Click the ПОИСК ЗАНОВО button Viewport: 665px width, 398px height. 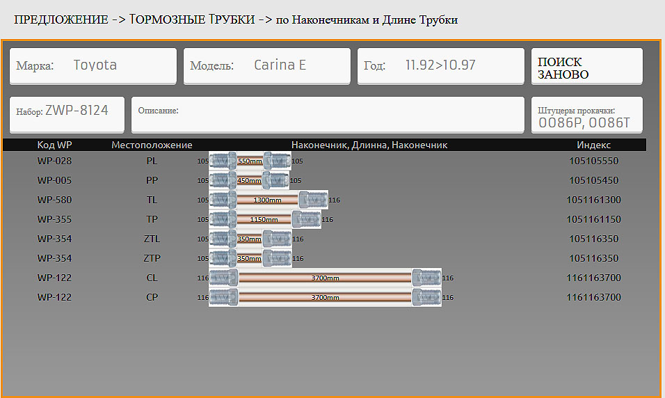tap(586, 67)
